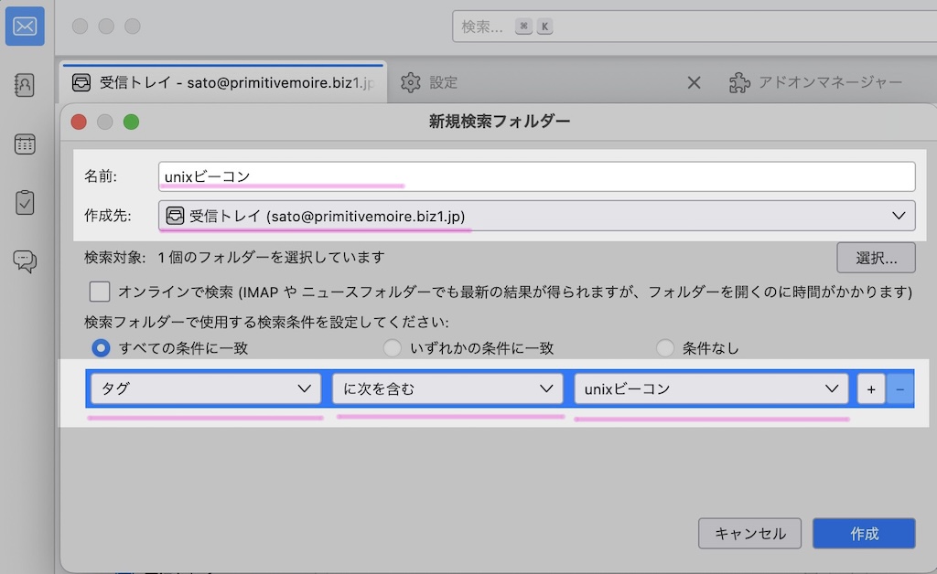Open the Chat sidebar icon
The image size is (937, 574).
coord(25,260)
